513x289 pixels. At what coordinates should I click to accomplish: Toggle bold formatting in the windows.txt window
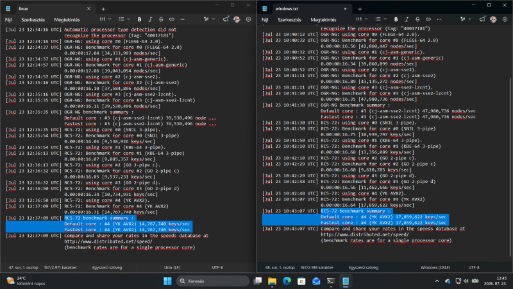pos(396,19)
